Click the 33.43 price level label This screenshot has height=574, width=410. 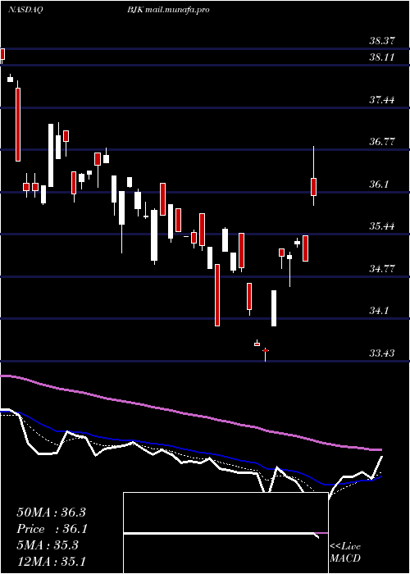coord(382,353)
